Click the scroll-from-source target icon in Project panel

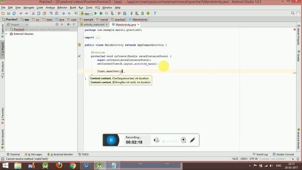click(x=57, y=25)
